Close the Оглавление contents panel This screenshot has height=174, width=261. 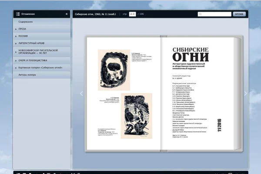tap(67, 14)
